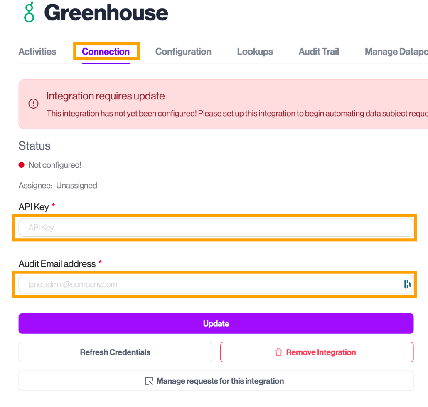This screenshot has height=407, width=428.
Task: Click the Integration requires update heading
Action: pyautogui.click(x=106, y=96)
